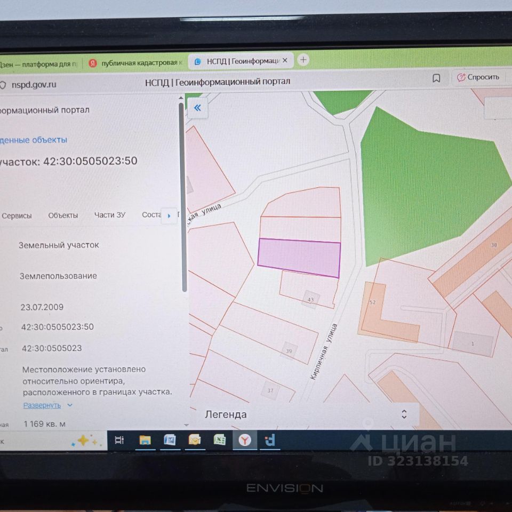Click building number 43 on map
Viewport: 512px width, 512px height.
click(310, 299)
